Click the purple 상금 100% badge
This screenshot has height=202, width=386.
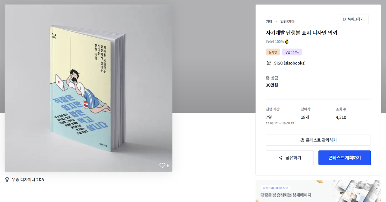coord(292,52)
